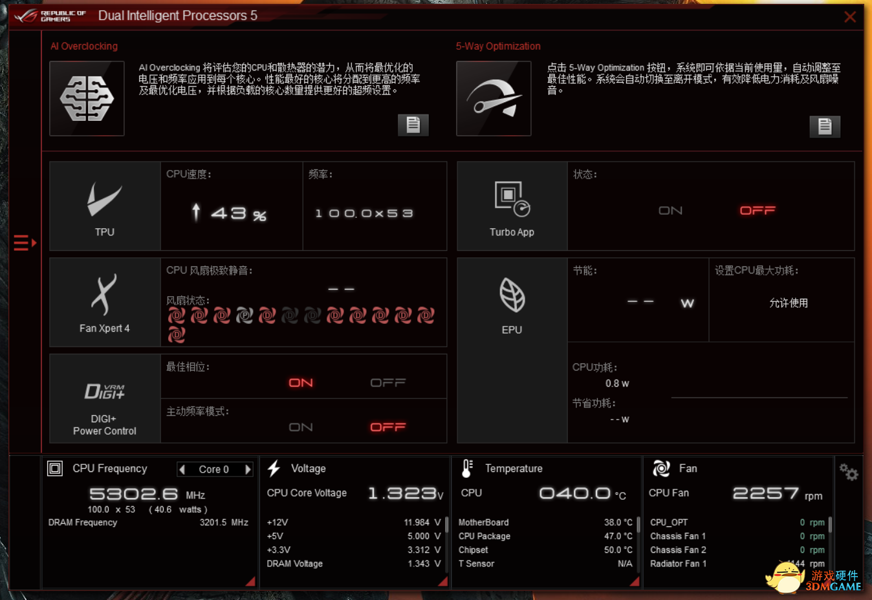Viewport: 872px width, 600px height.
Task: Click the Core 0 selector label
Action: point(214,469)
